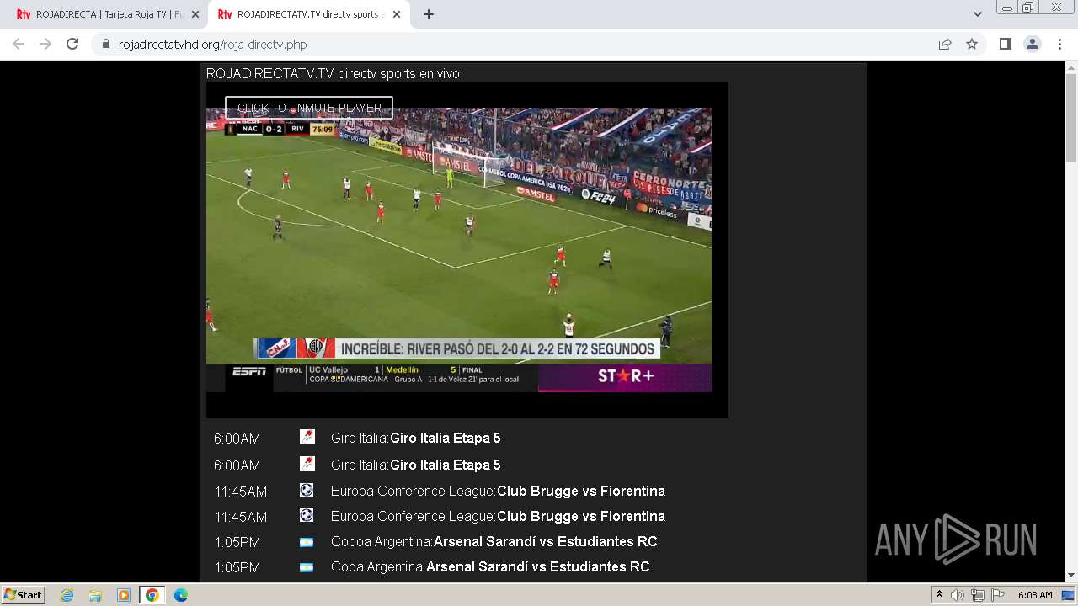The image size is (1078, 606).
Task: Expand the tab search chevron
Action: point(977,14)
